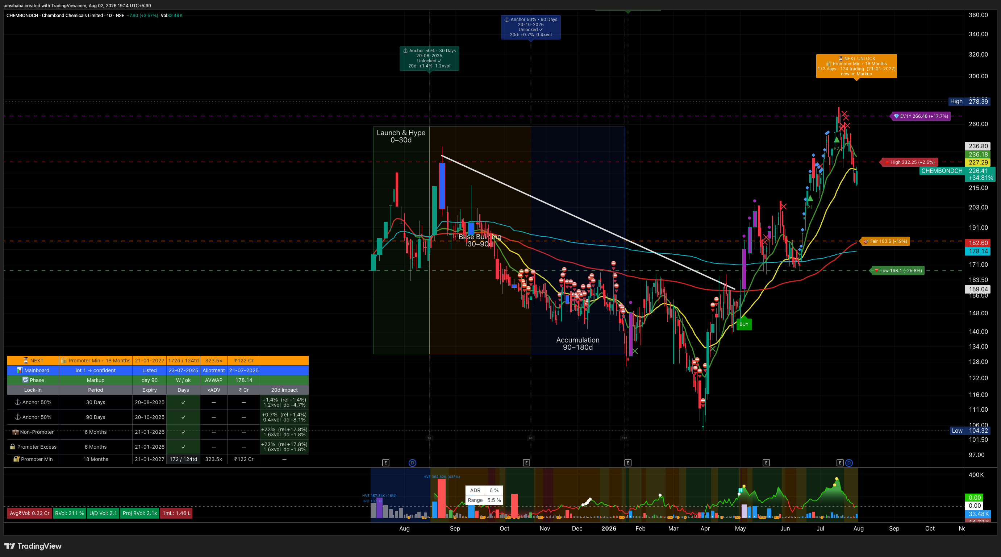Click the Anchor 50% 30 Days callout
The image size is (1001, 557).
[429, 58]
